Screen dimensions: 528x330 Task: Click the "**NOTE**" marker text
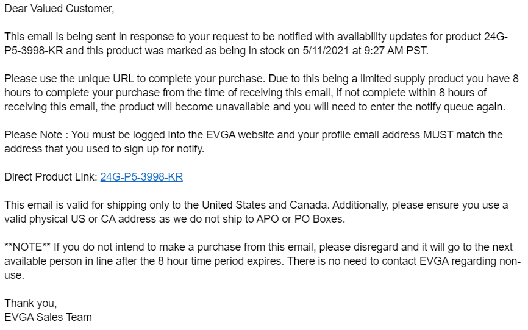click(27, 247)
